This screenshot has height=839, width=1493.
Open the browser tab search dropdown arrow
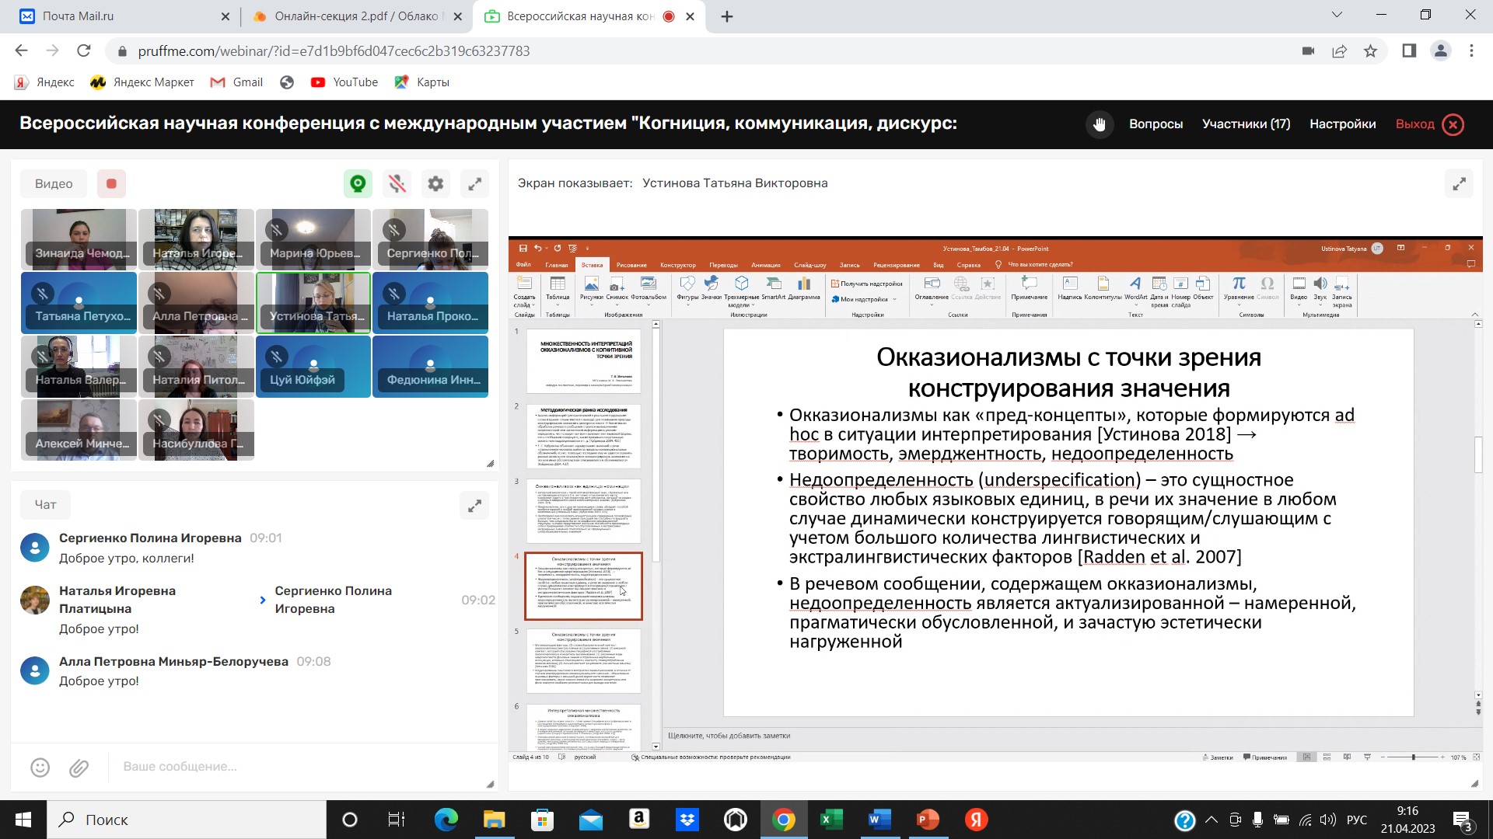pos(1337,16)
